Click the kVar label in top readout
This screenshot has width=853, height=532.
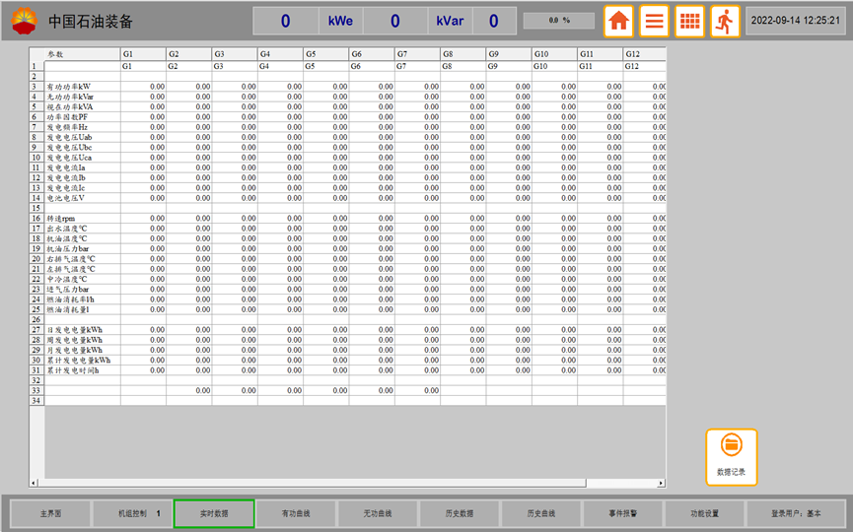pos(450,22)
